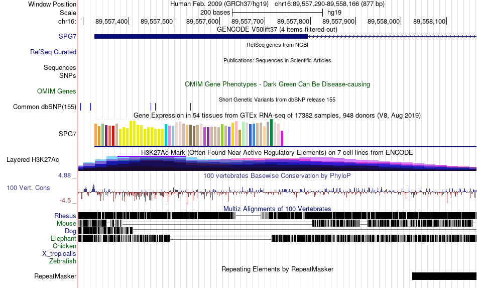Click the tall dark green GTEx expression bar
This screenshot has width=477, height=288.
point(271,133)
